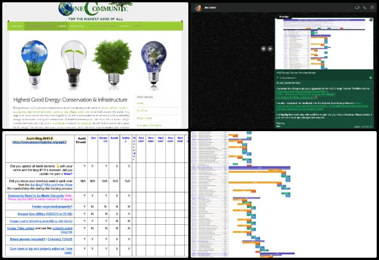Open the first green link in the chat message
This screenshot has height=260, width=379.
(x=306, y=95)
